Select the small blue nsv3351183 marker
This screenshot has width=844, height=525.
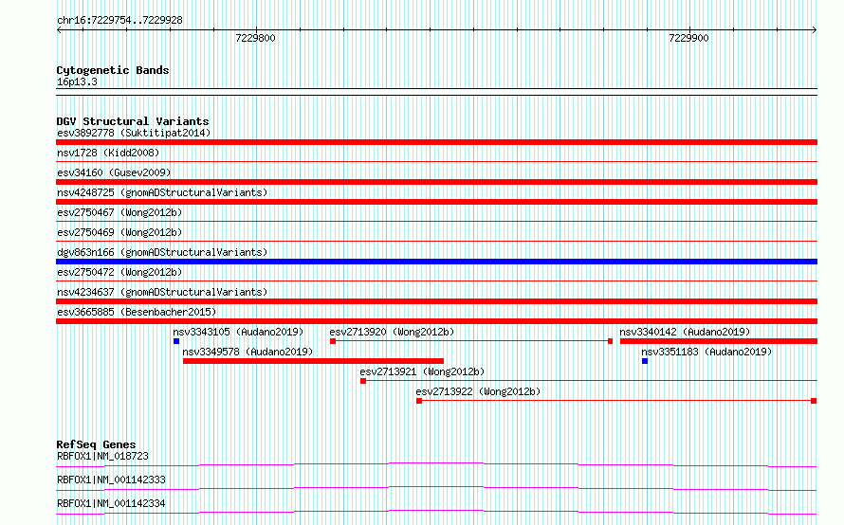coord(645,361)
